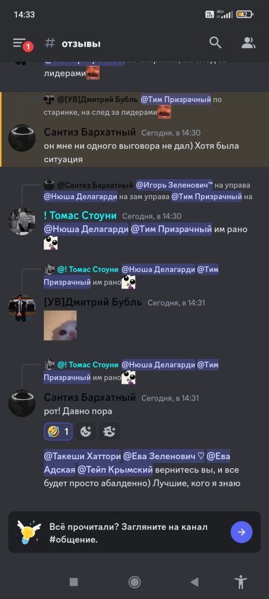Add a new reaction with smiley-plus icon
Image resolution: width=269 pixels, height=599 pixels.
pos(86,432)
